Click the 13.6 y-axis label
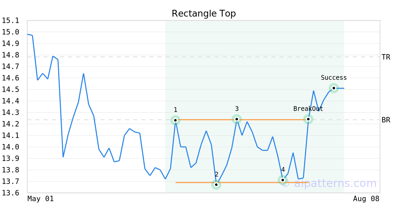This screenshot has height=213, width=407. point(10,193)
